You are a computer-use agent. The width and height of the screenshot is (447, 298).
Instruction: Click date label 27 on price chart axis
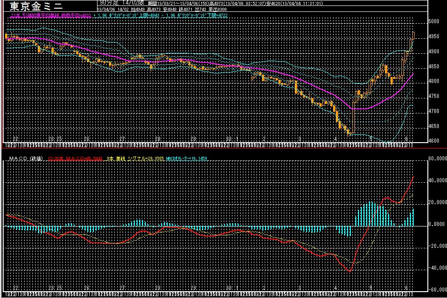(122, 139)
